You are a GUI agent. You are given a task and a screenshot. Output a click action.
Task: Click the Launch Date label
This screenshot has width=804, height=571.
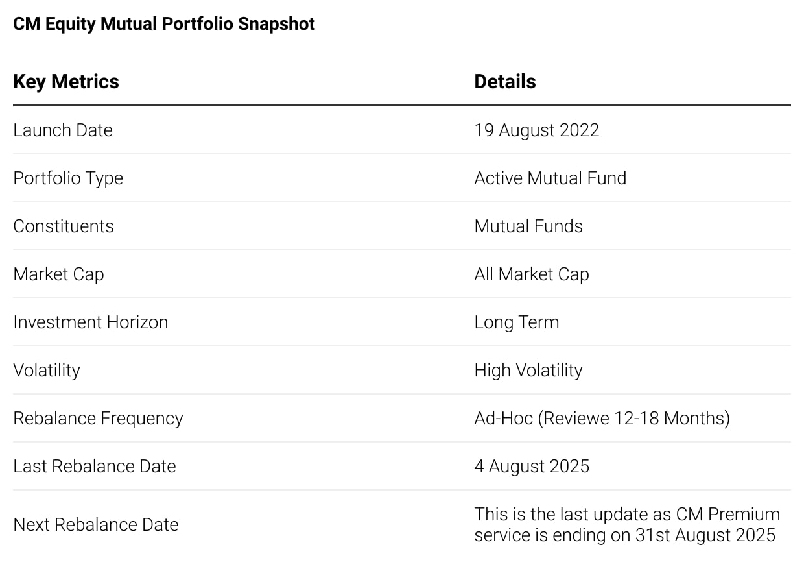pyautogui.click(x=63, y=130)
